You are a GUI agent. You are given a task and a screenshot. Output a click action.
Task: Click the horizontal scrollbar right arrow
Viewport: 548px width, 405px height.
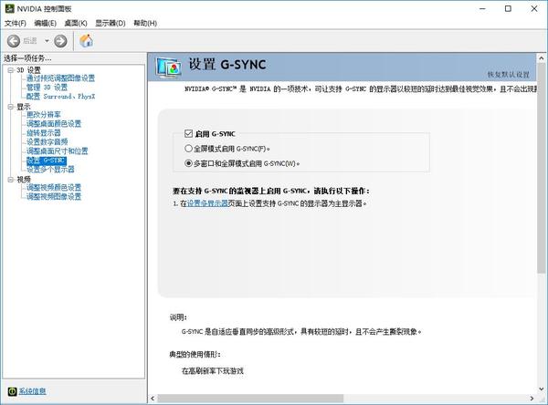coord(532,398)
